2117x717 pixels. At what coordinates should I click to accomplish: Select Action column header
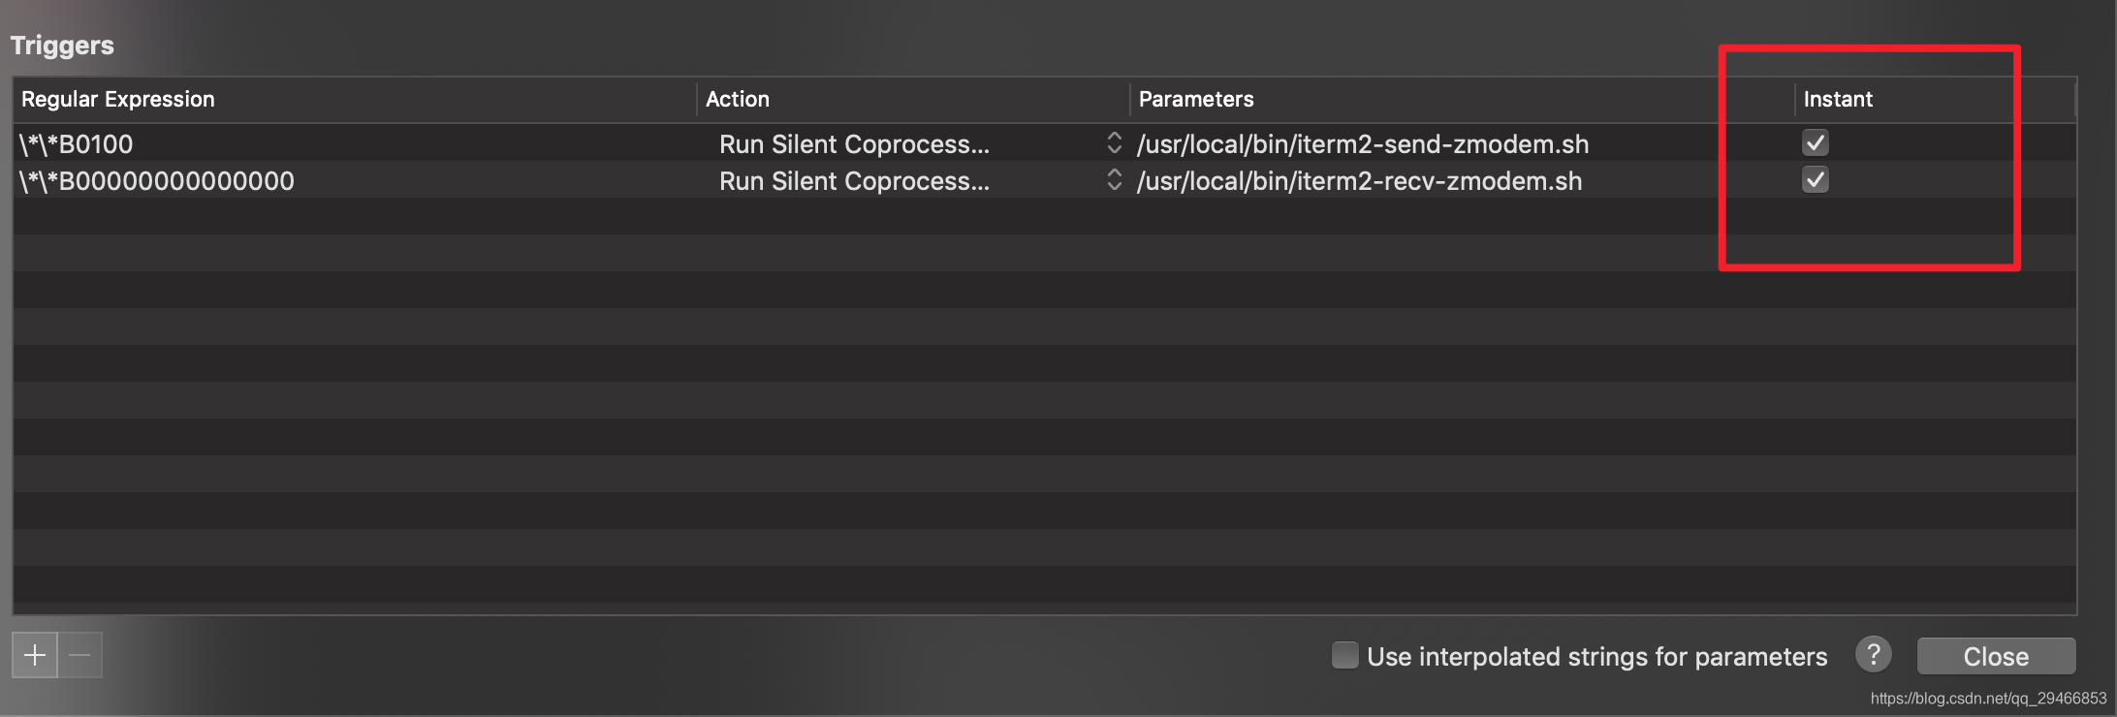pyautogui.click(x=913, y=99)
